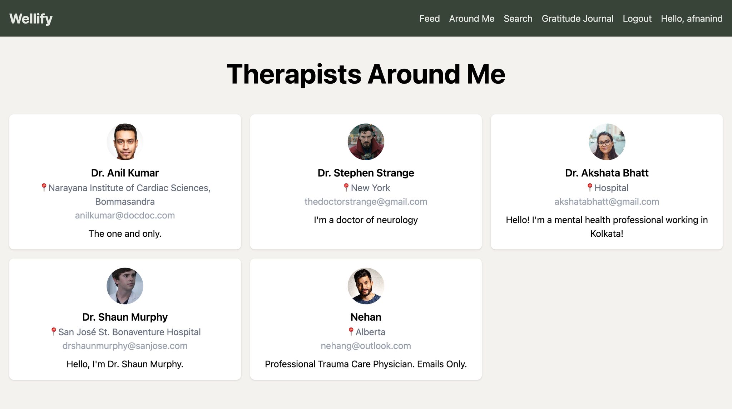732x409 pixels.
Task: Go to the Feed page
Action: point(429,19)
